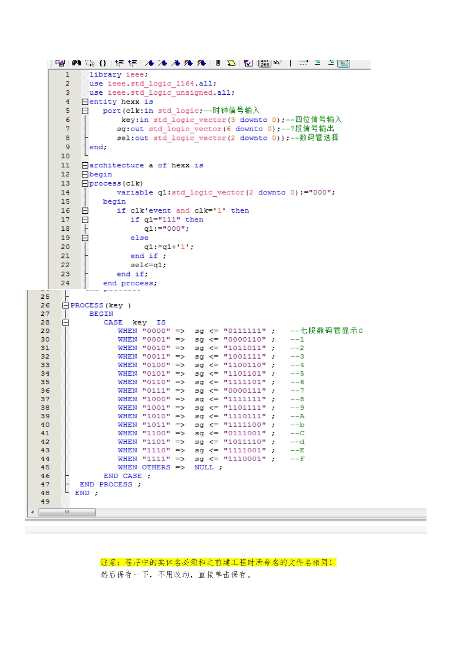
Task: Collapse the entity hexx block at line 4
Action: pos(85,102)
